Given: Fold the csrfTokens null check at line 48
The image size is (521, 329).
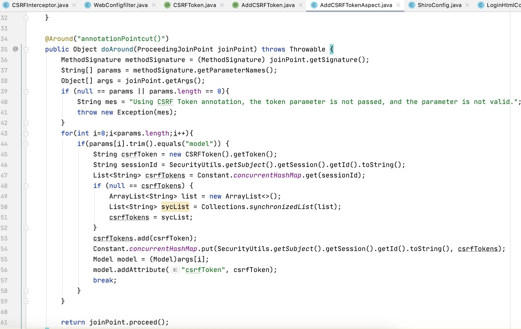Looking at the screenshot, I should click(26, 186).
